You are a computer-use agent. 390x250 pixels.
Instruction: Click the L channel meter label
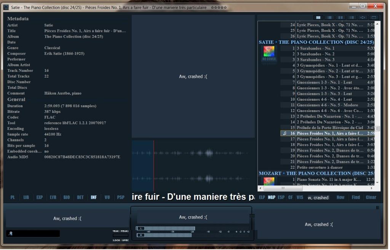140,228
